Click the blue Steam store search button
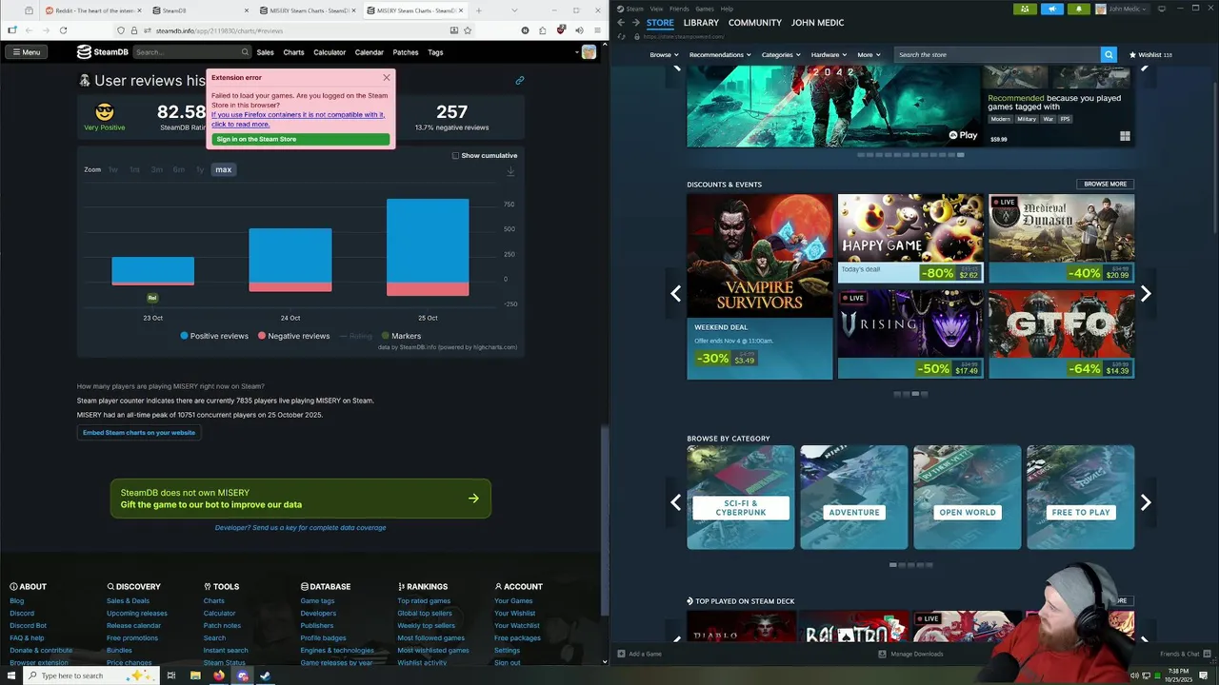The width and height of the screenshot is (1219, 685). coord(1109,55)
